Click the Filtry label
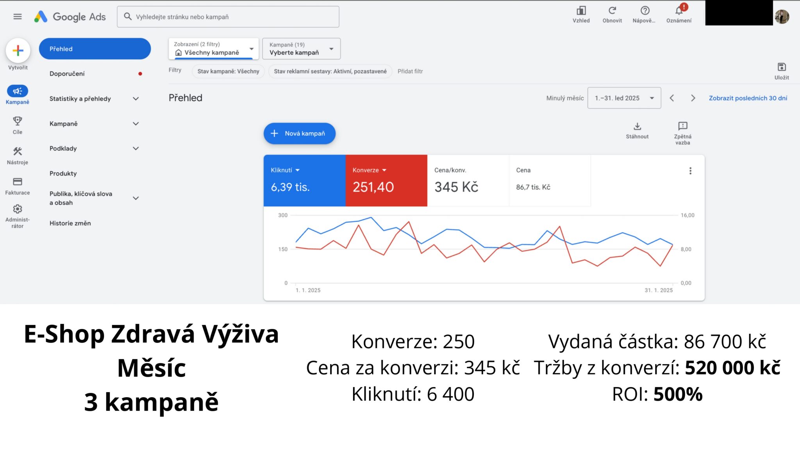 pyautogui.click(x=175, y=70)
